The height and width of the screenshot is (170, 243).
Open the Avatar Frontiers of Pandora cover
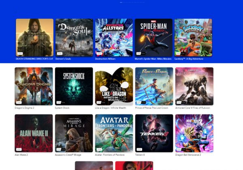point(114,133)
